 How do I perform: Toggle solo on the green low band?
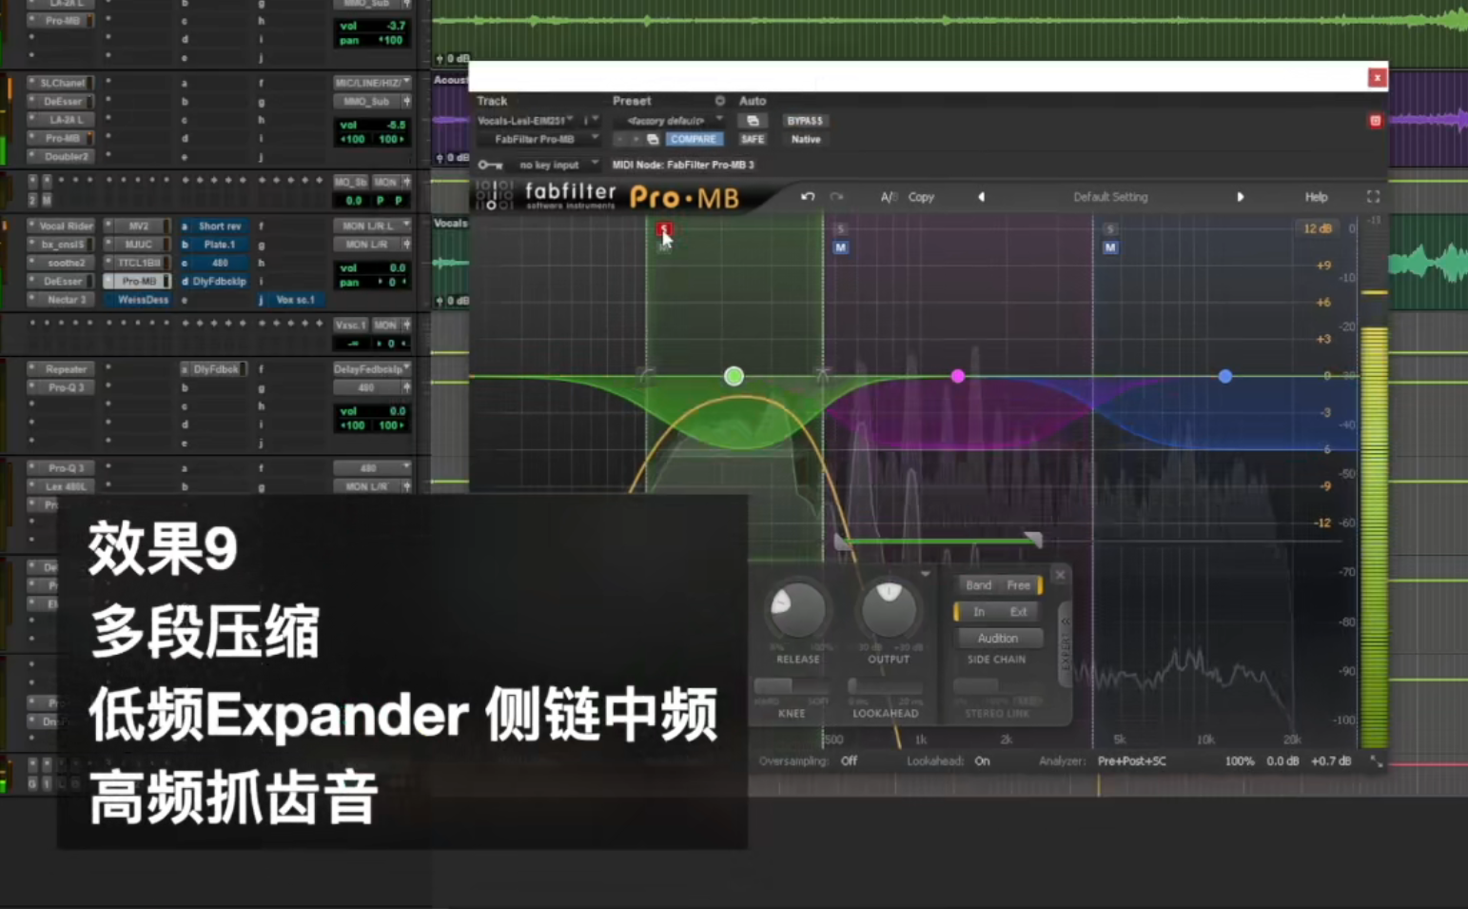(664, 228)
